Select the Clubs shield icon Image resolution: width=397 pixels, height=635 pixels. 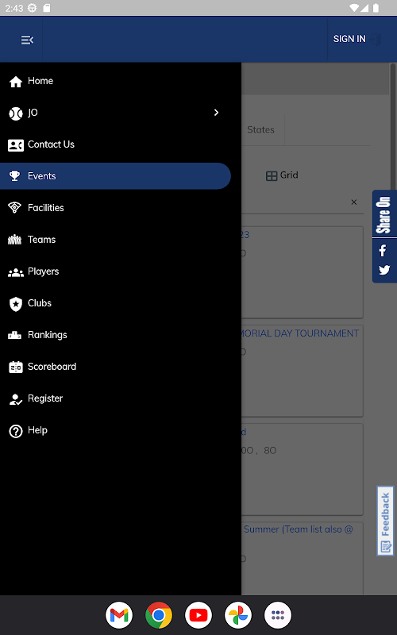(x=15, y=304)
